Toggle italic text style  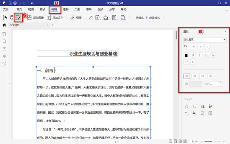199,55
